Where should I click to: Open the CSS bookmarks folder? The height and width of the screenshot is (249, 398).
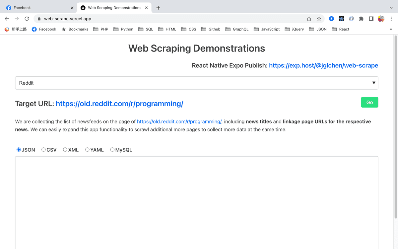pos(189,29)
